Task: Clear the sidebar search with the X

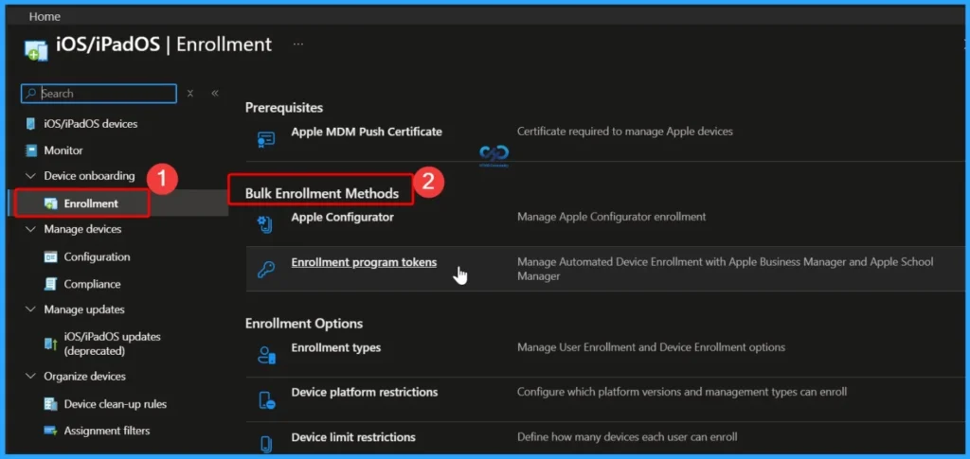Action: coord(190,94)
